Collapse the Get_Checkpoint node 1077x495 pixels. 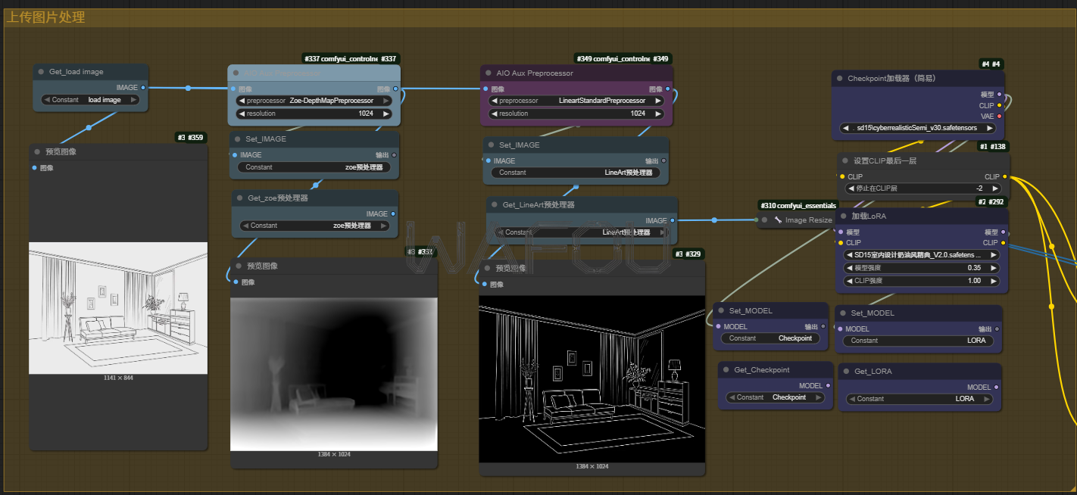(726, 370)
